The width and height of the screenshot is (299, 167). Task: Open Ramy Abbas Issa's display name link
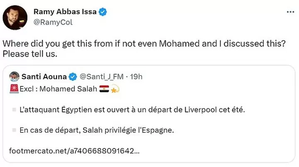pos(70,12)
